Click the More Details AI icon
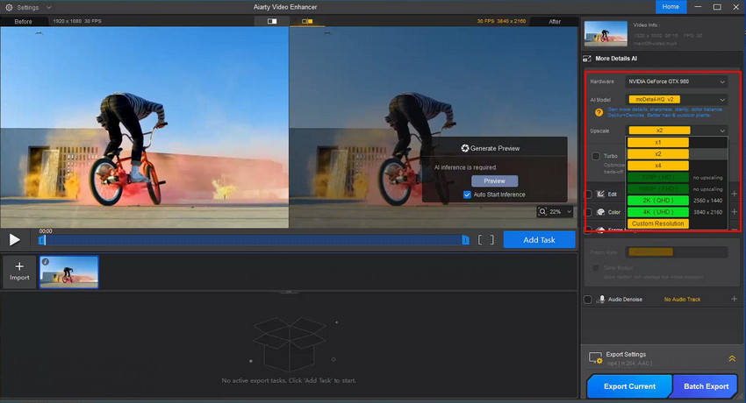 [x=587, y=59]
